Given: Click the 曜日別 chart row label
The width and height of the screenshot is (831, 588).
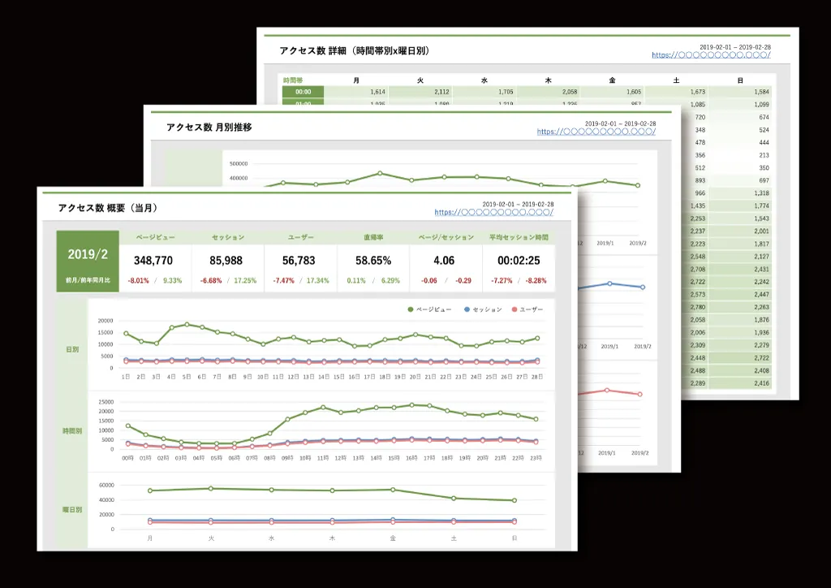Looking at the screenshot, I should (72, 509).
